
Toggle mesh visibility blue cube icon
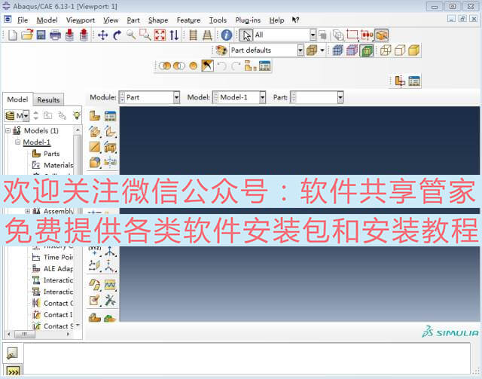pyautogui.click(x=338, y=50)
